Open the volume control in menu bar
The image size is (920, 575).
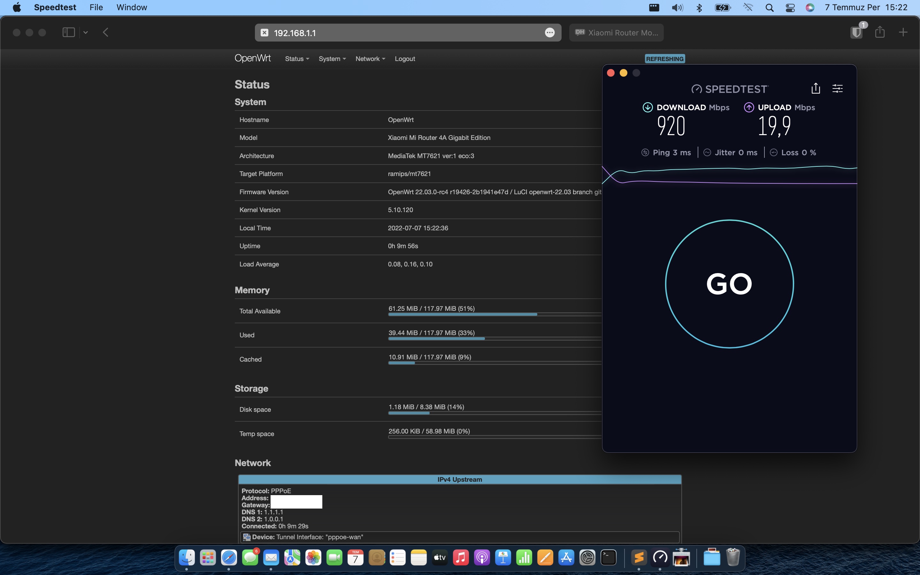point(677,8)
